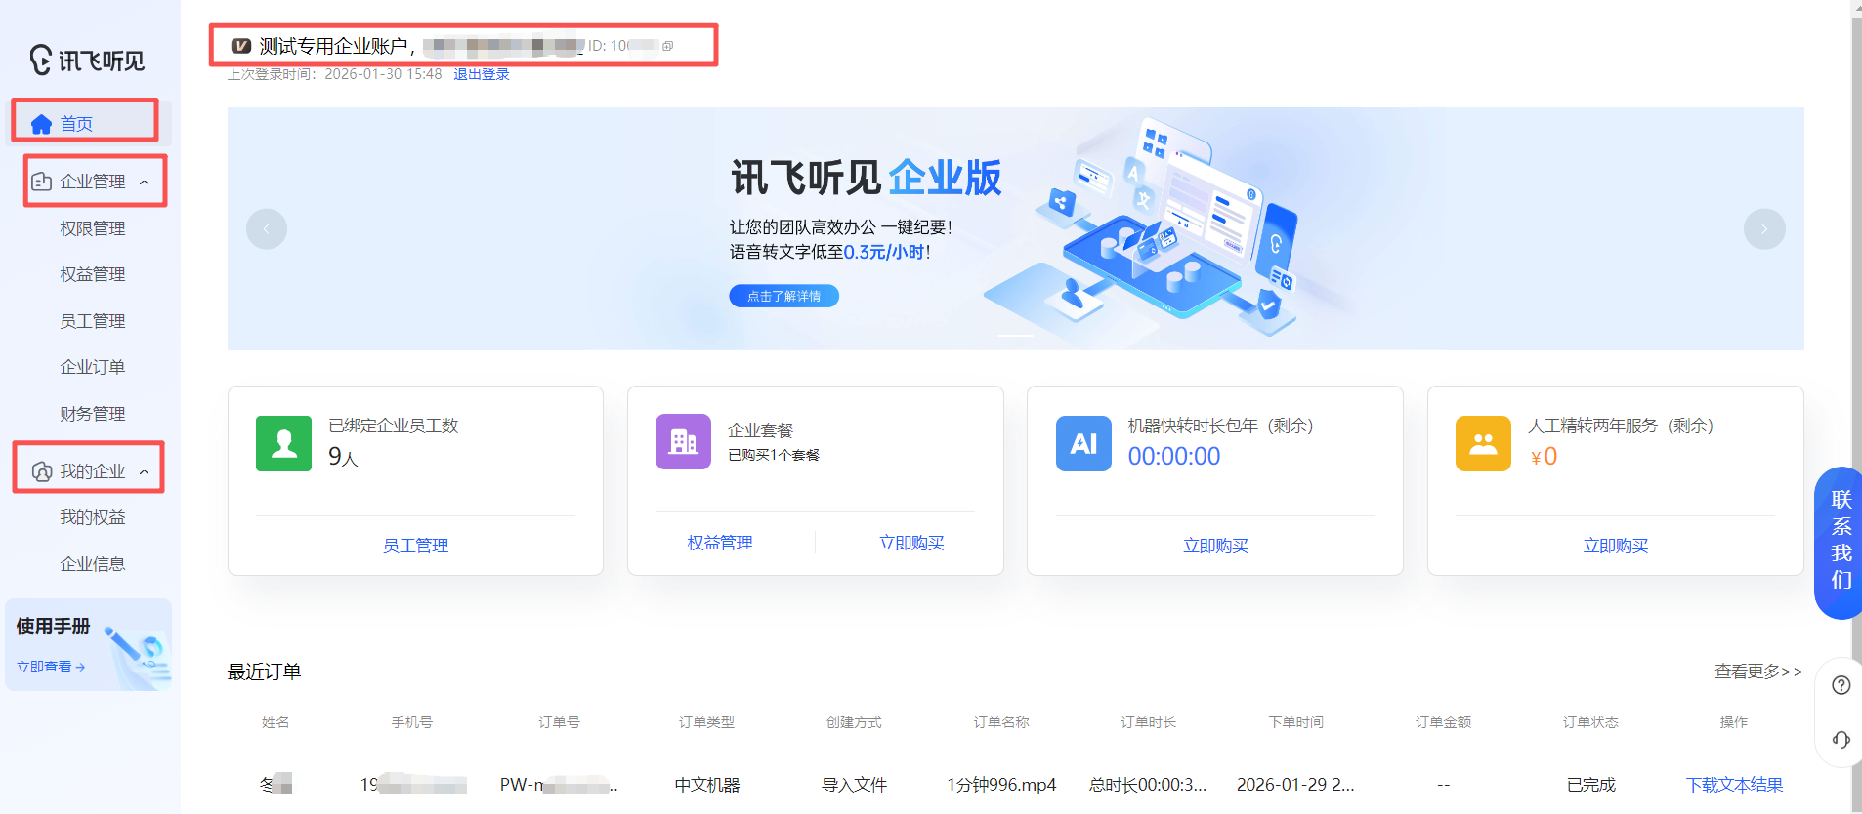Click 已购买1个套餐 text
The image size is (1862, 814).
pos(774,455)
